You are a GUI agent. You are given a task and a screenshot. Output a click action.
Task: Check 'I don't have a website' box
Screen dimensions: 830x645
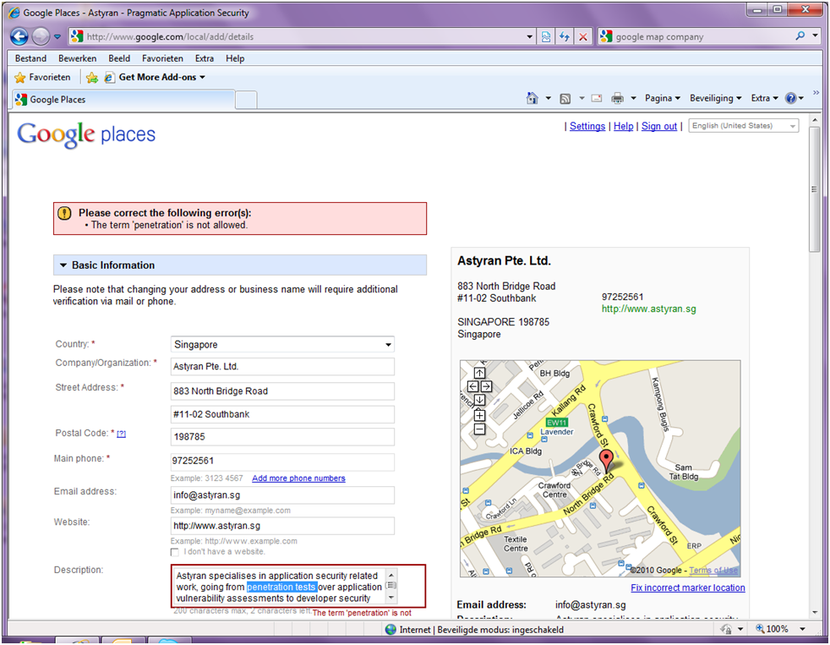[x=175, y=552]
